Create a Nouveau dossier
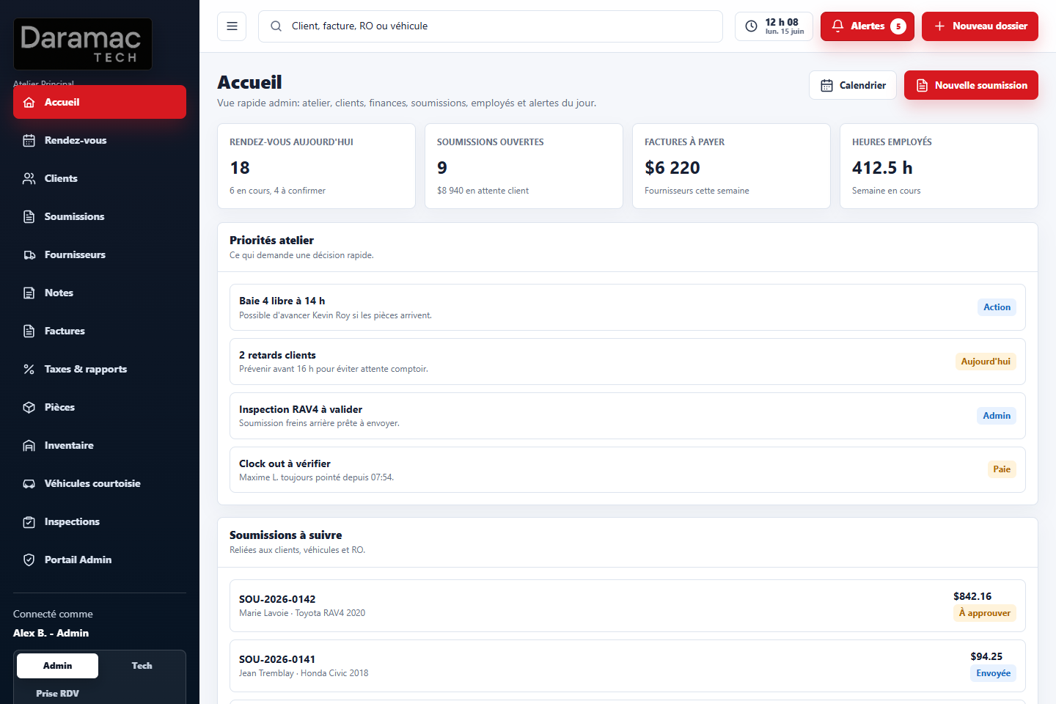 [x=980, y=26]
